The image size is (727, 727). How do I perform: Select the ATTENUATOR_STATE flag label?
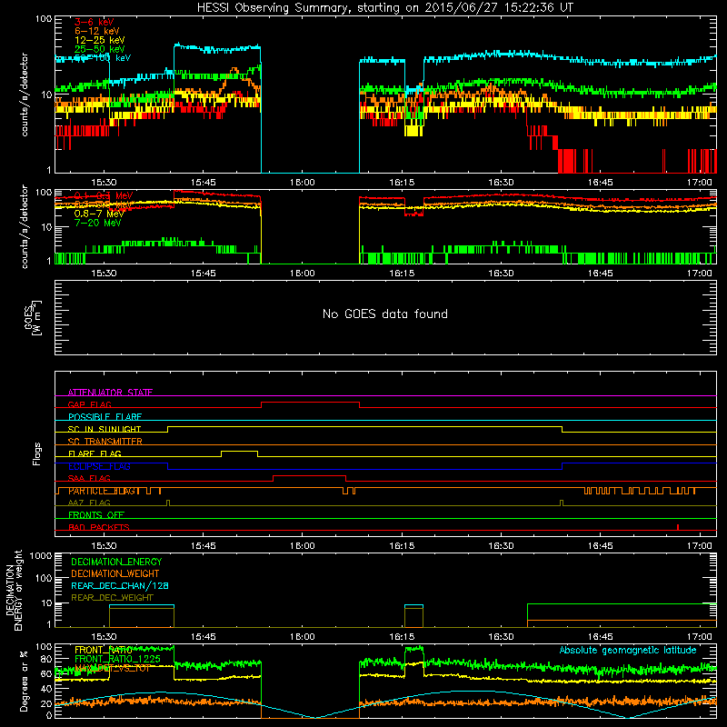[x=110, y=393]
